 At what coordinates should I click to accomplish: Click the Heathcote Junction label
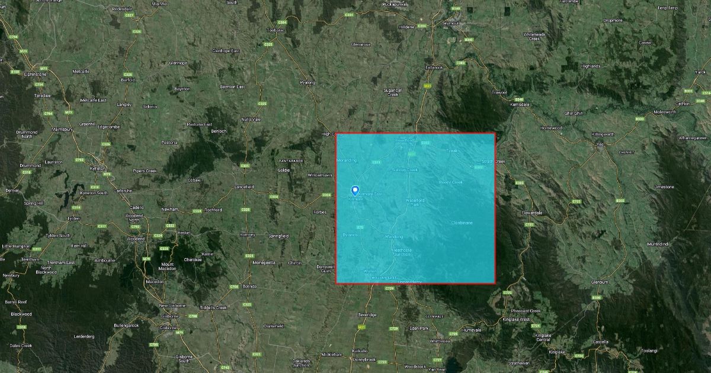(x=402, y=252)
